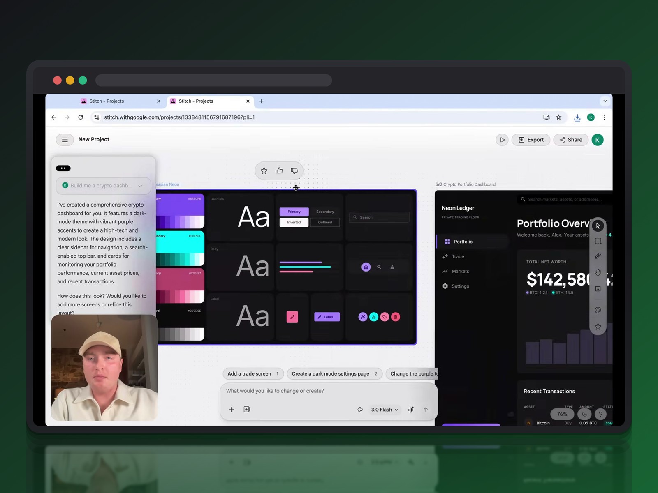Open the help question mark button
The width and height of the screenshot is (658, 493).
pyautogui.click(x=600, y=414)
